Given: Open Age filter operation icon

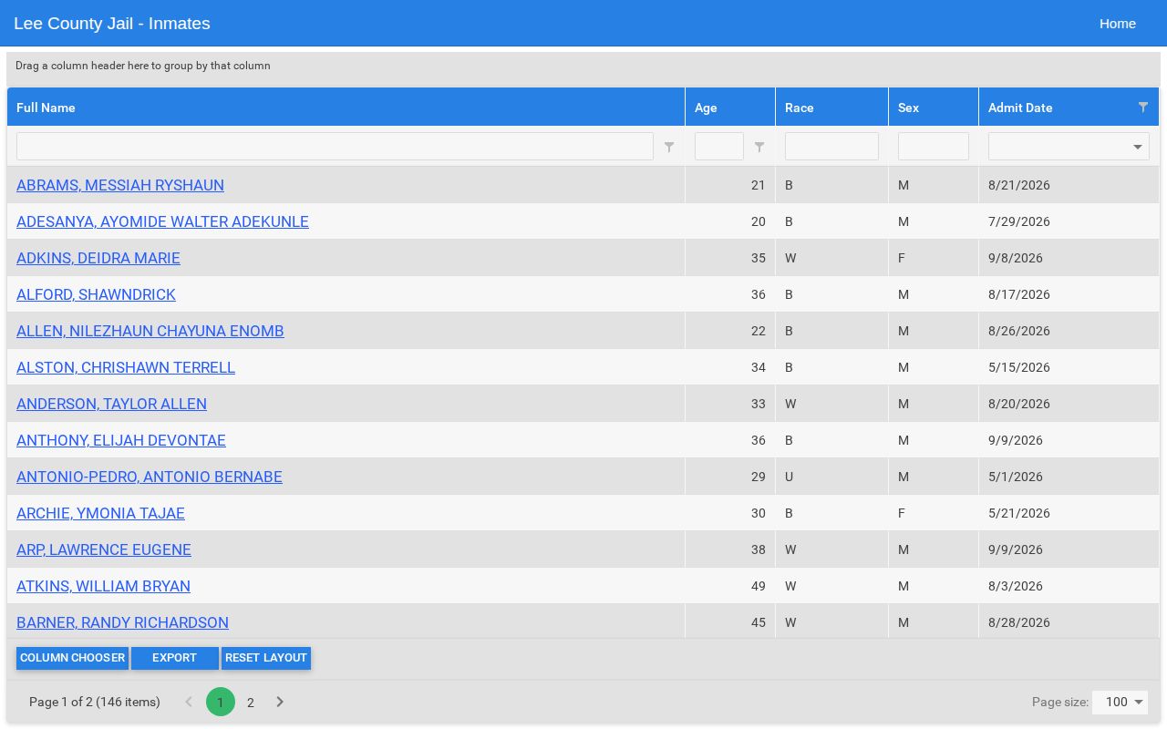Looking at the screenshot, I should tap(759, 147).
